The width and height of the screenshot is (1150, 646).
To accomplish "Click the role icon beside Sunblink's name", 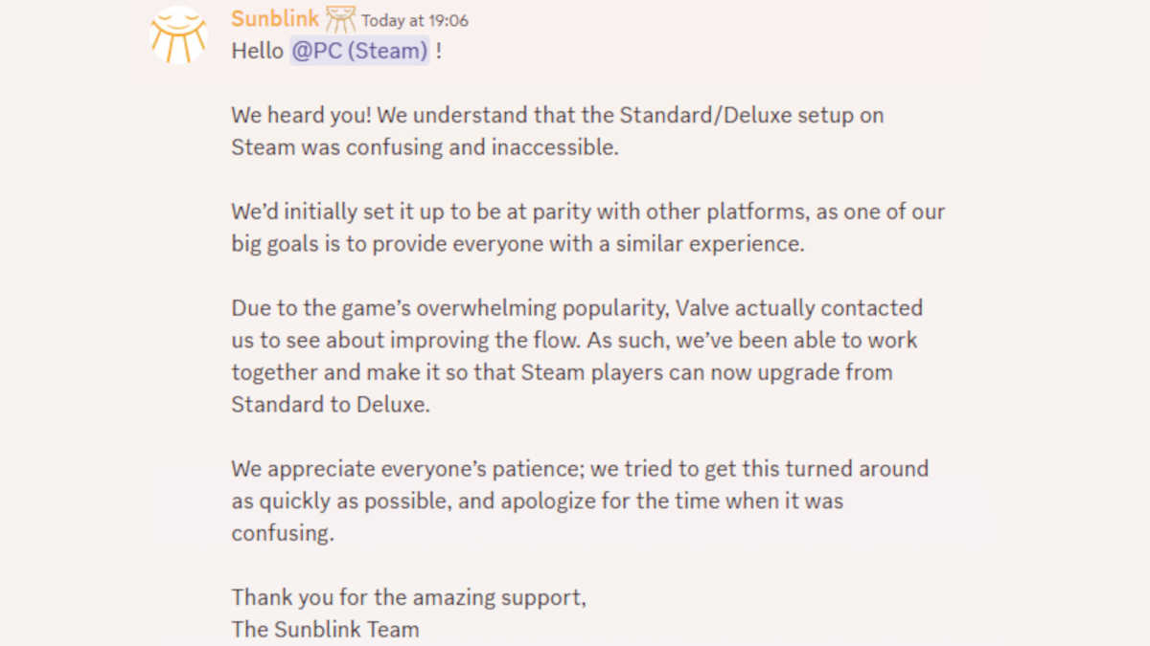I will (x=340, y=18).
